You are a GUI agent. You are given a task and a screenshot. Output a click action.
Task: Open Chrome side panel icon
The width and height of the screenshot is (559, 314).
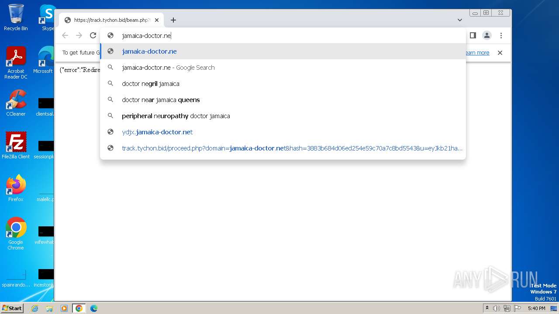(473, 35)
